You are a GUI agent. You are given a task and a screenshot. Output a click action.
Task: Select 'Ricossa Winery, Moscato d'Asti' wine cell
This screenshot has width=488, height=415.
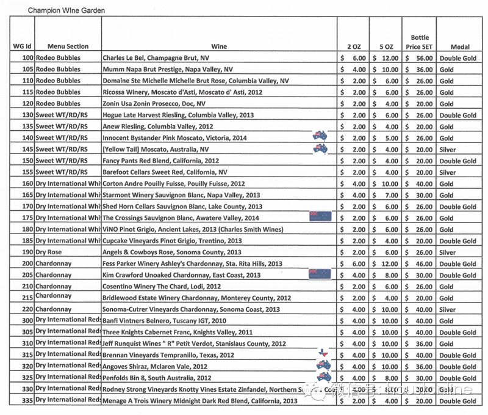[220, 92]
